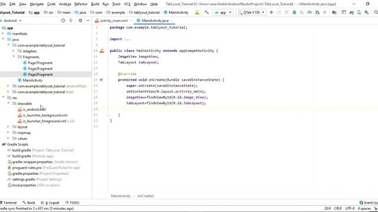Click Scroll from Source target icon
This screenshot has height=212, width=378.
[63, 21]
